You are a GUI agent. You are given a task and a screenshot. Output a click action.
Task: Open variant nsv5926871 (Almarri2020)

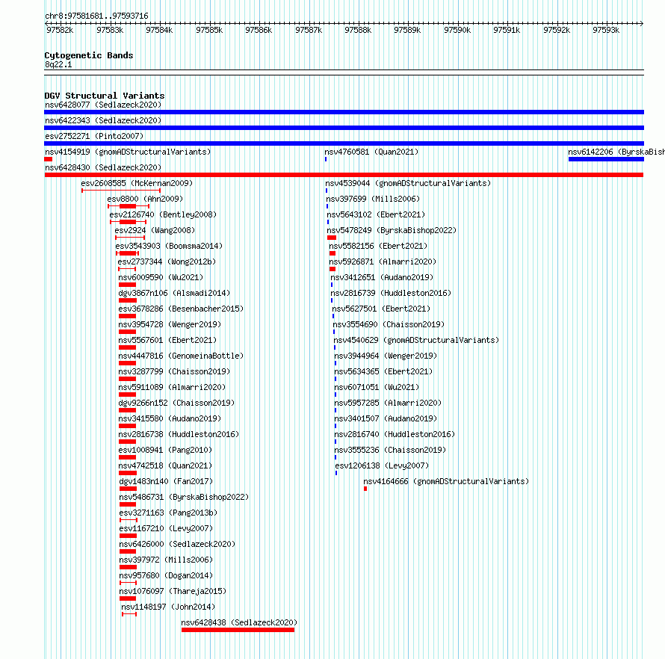click(383, 262)
